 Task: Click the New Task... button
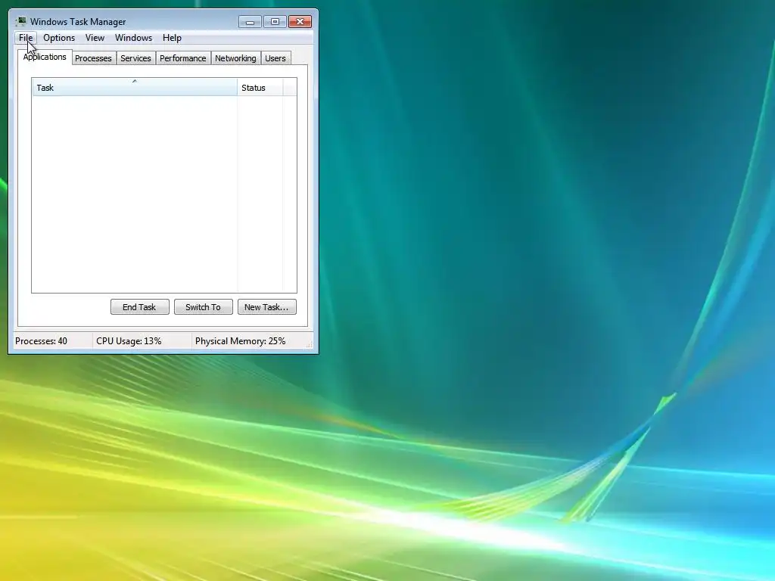click(267, 307)
